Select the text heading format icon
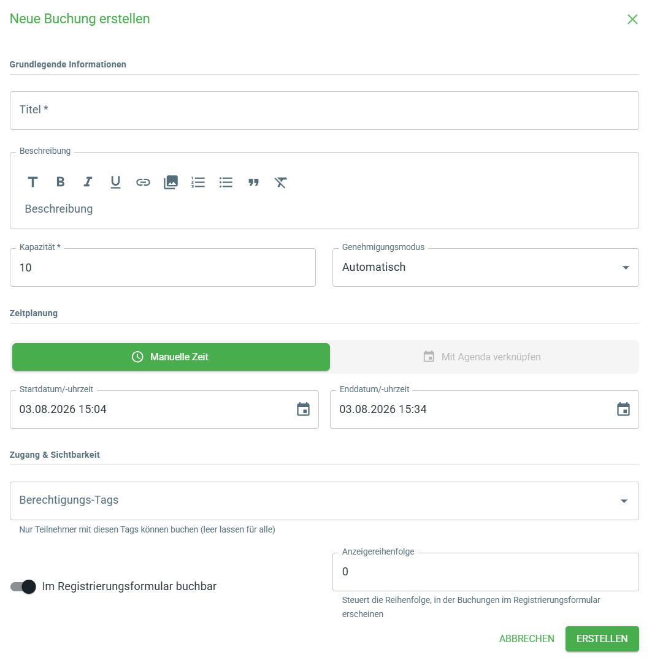Viewport: 652px width, 663px height. click(x=33, y=182)
